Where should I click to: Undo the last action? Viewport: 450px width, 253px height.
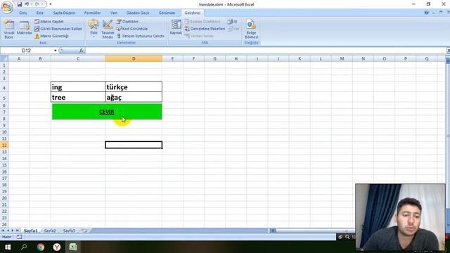[27, 4]
